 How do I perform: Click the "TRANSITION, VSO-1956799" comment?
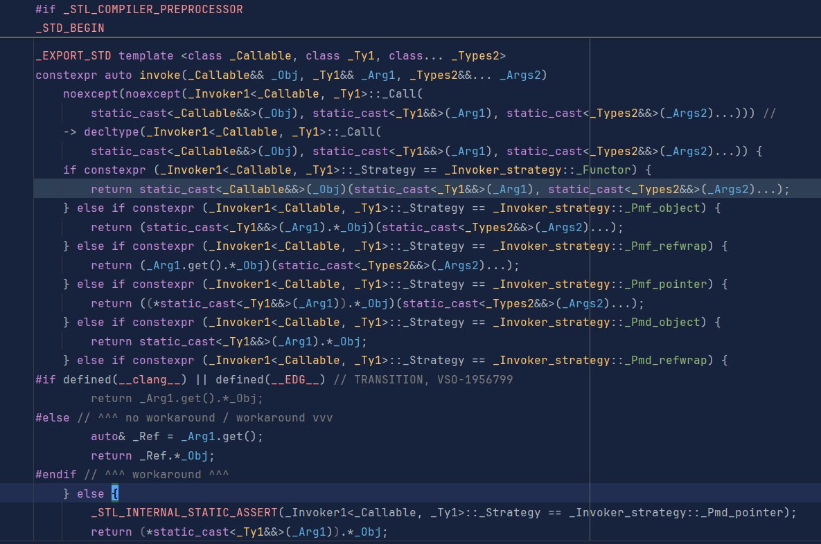click(x=434, y=380)
